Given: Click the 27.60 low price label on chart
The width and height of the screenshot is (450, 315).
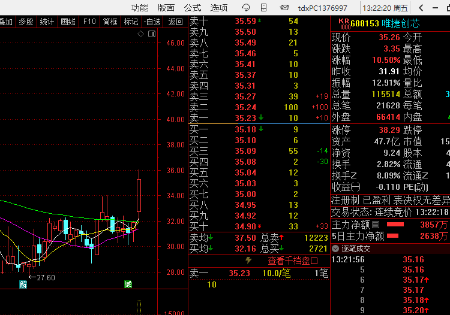Looking at the screenshot, I should 46,277.
